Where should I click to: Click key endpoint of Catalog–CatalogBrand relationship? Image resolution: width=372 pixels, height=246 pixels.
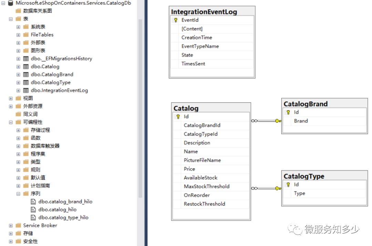[x=278, y=121]
